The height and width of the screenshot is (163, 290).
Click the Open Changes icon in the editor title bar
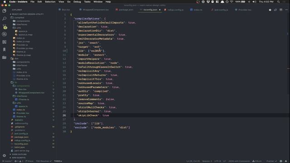(270, 10)
